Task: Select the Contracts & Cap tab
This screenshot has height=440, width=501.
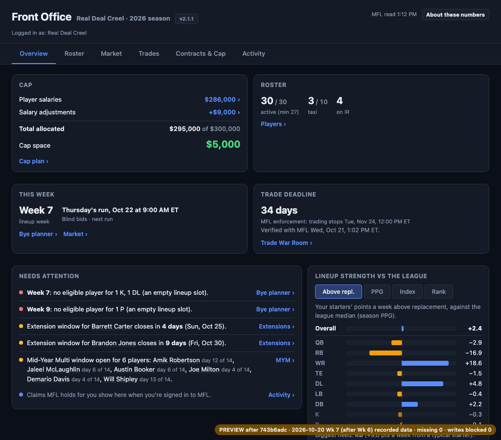Action: pyautogui.click(x=201, y=54)
